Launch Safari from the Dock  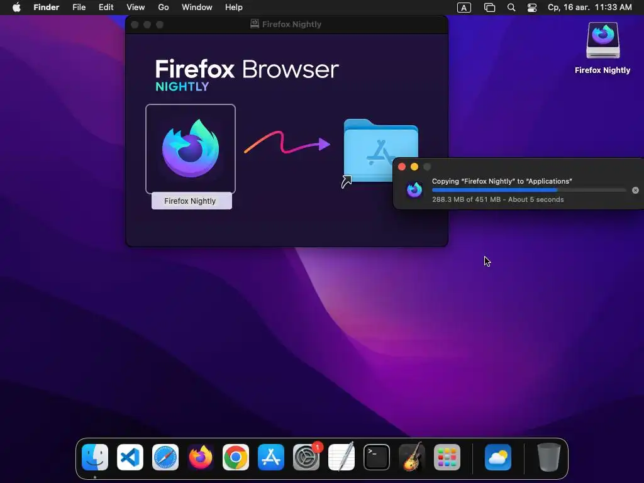(165, 457)
